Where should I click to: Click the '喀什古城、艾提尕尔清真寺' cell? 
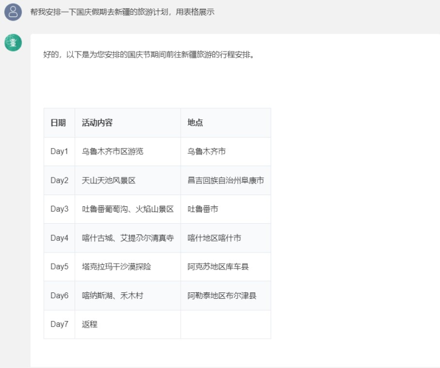(128, 238)
